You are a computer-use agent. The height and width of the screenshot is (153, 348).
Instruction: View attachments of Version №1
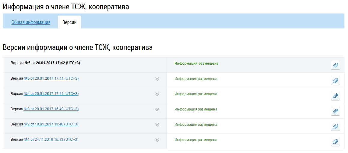[335, 141]
